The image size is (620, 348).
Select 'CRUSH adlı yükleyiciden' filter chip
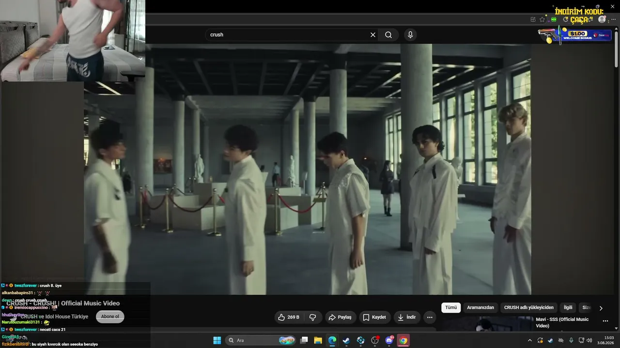[x=529, y=307]
